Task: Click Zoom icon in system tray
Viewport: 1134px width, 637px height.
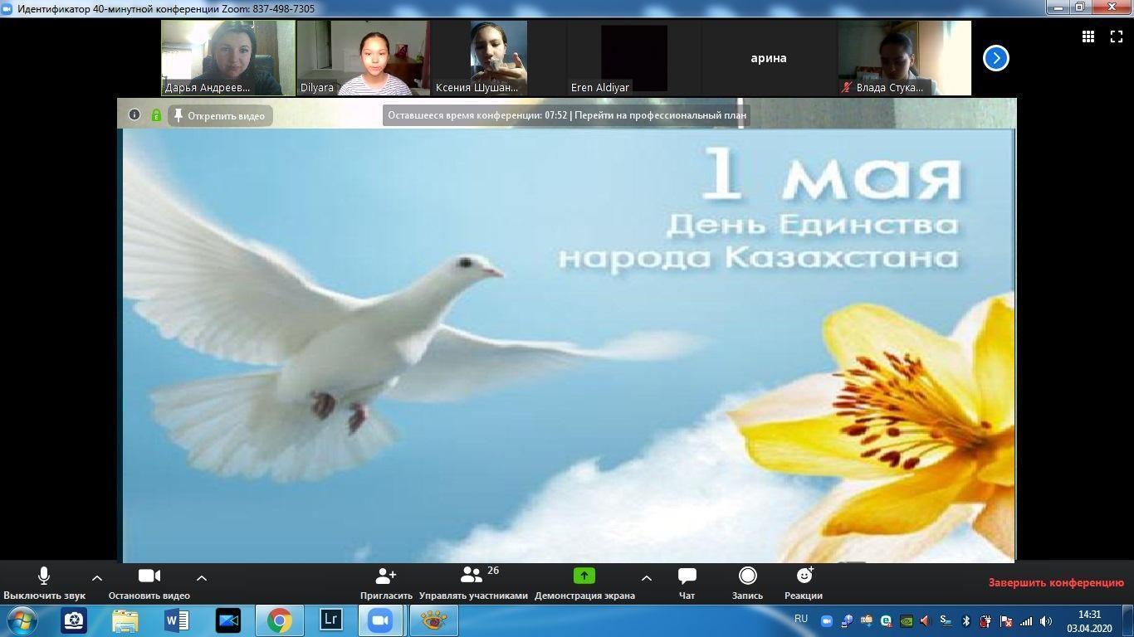Action: click(827, 620)
